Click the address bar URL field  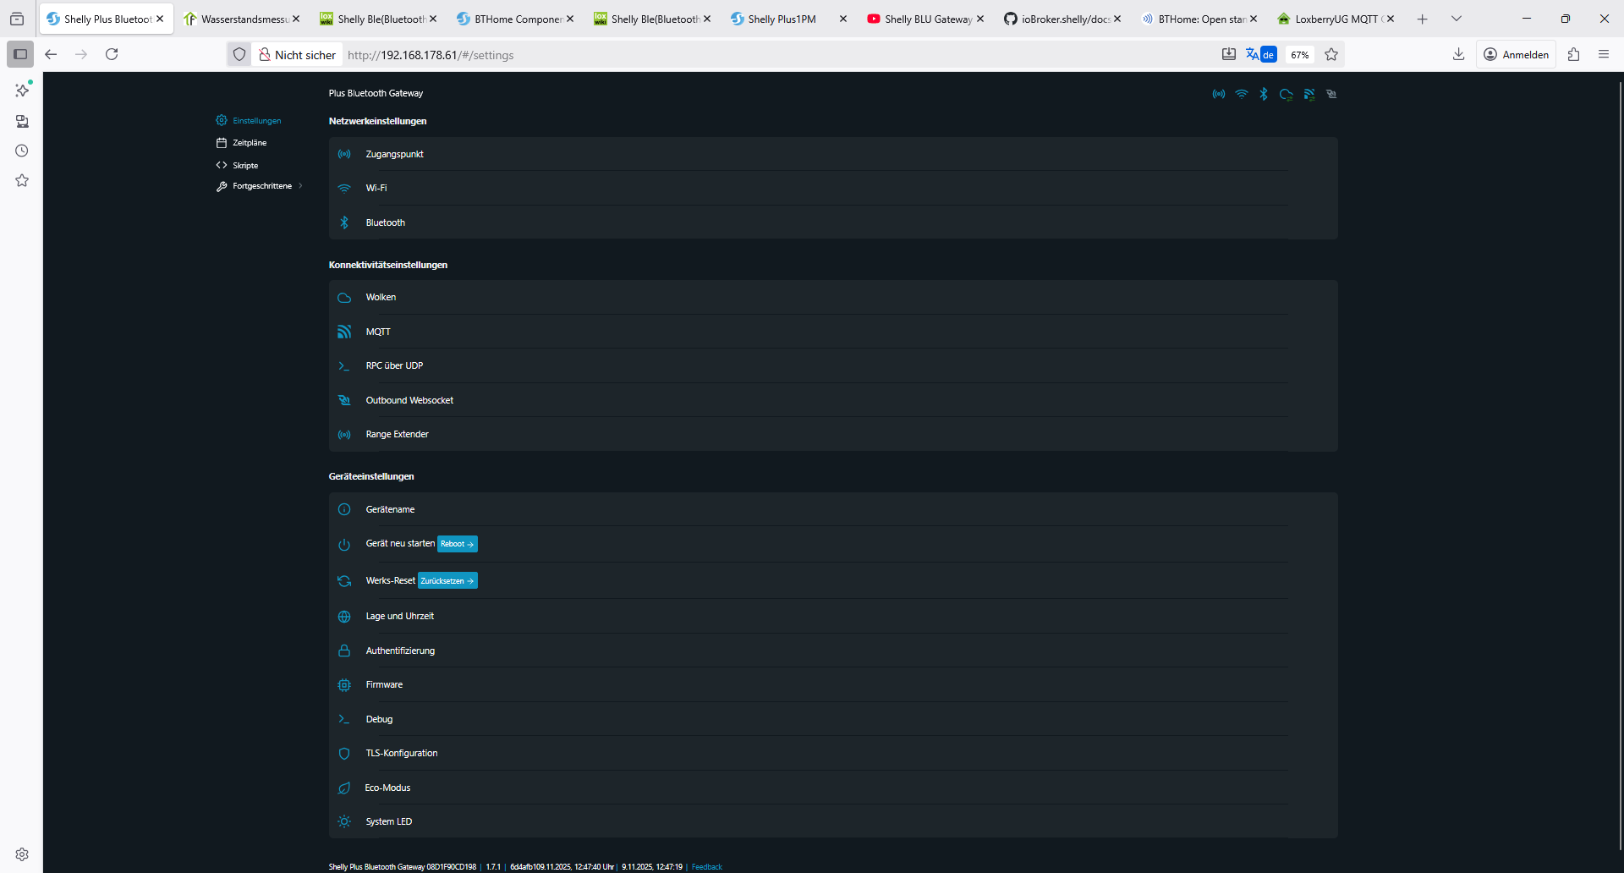coord(778,55)
